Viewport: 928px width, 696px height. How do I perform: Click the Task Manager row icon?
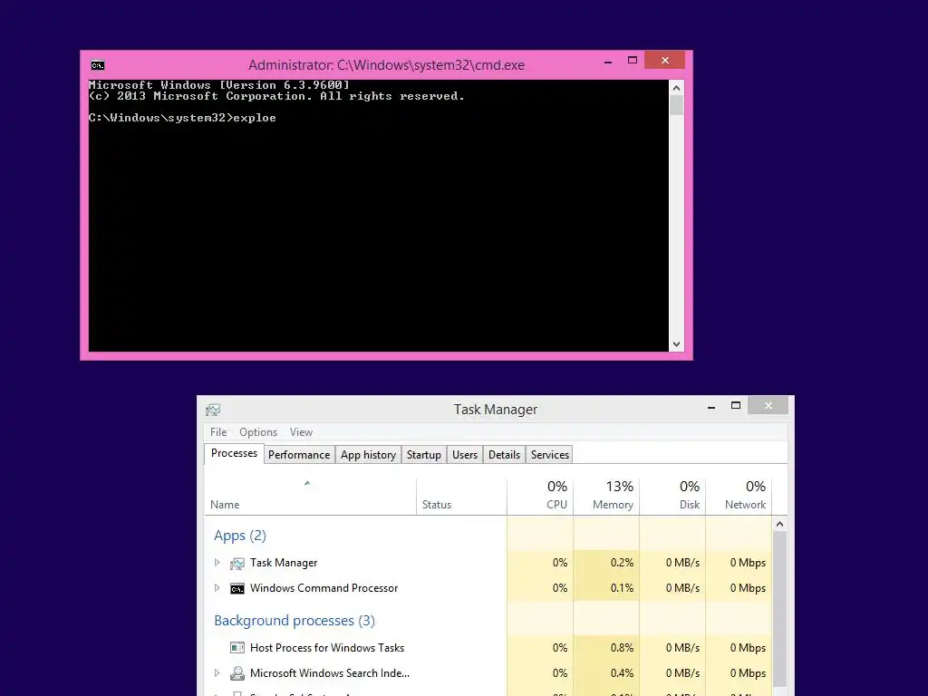pos(237,564)
